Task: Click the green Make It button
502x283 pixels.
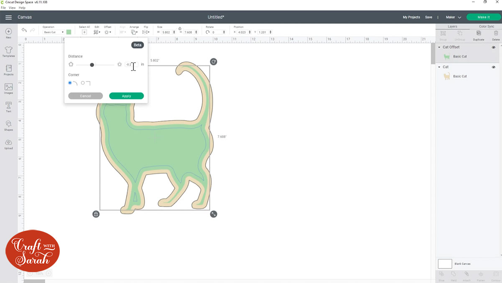Action: (x=483, y=17)
